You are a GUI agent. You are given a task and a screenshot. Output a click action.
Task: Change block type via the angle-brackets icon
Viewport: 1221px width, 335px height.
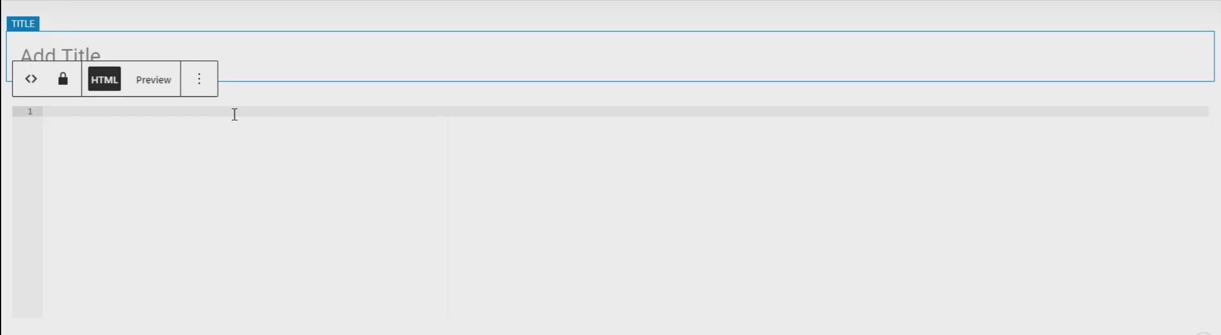point(31,79)
